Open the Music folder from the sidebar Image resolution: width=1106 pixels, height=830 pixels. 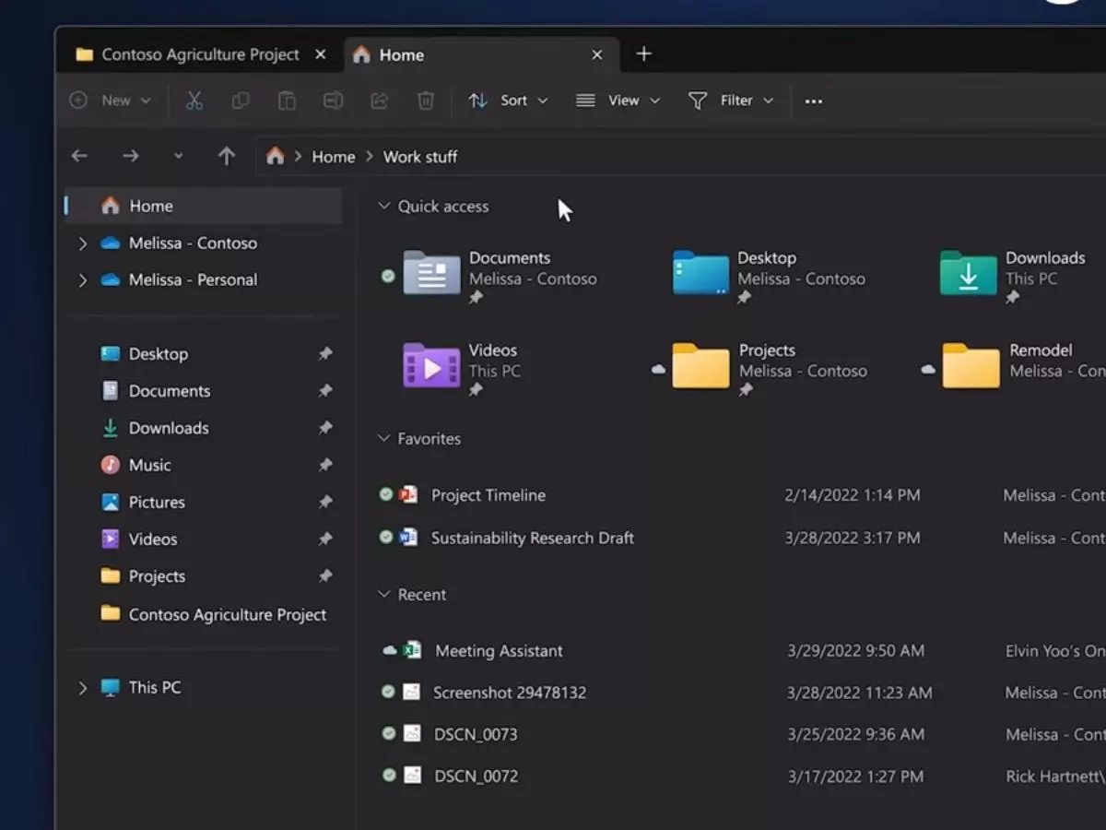[x=149, y=465]
